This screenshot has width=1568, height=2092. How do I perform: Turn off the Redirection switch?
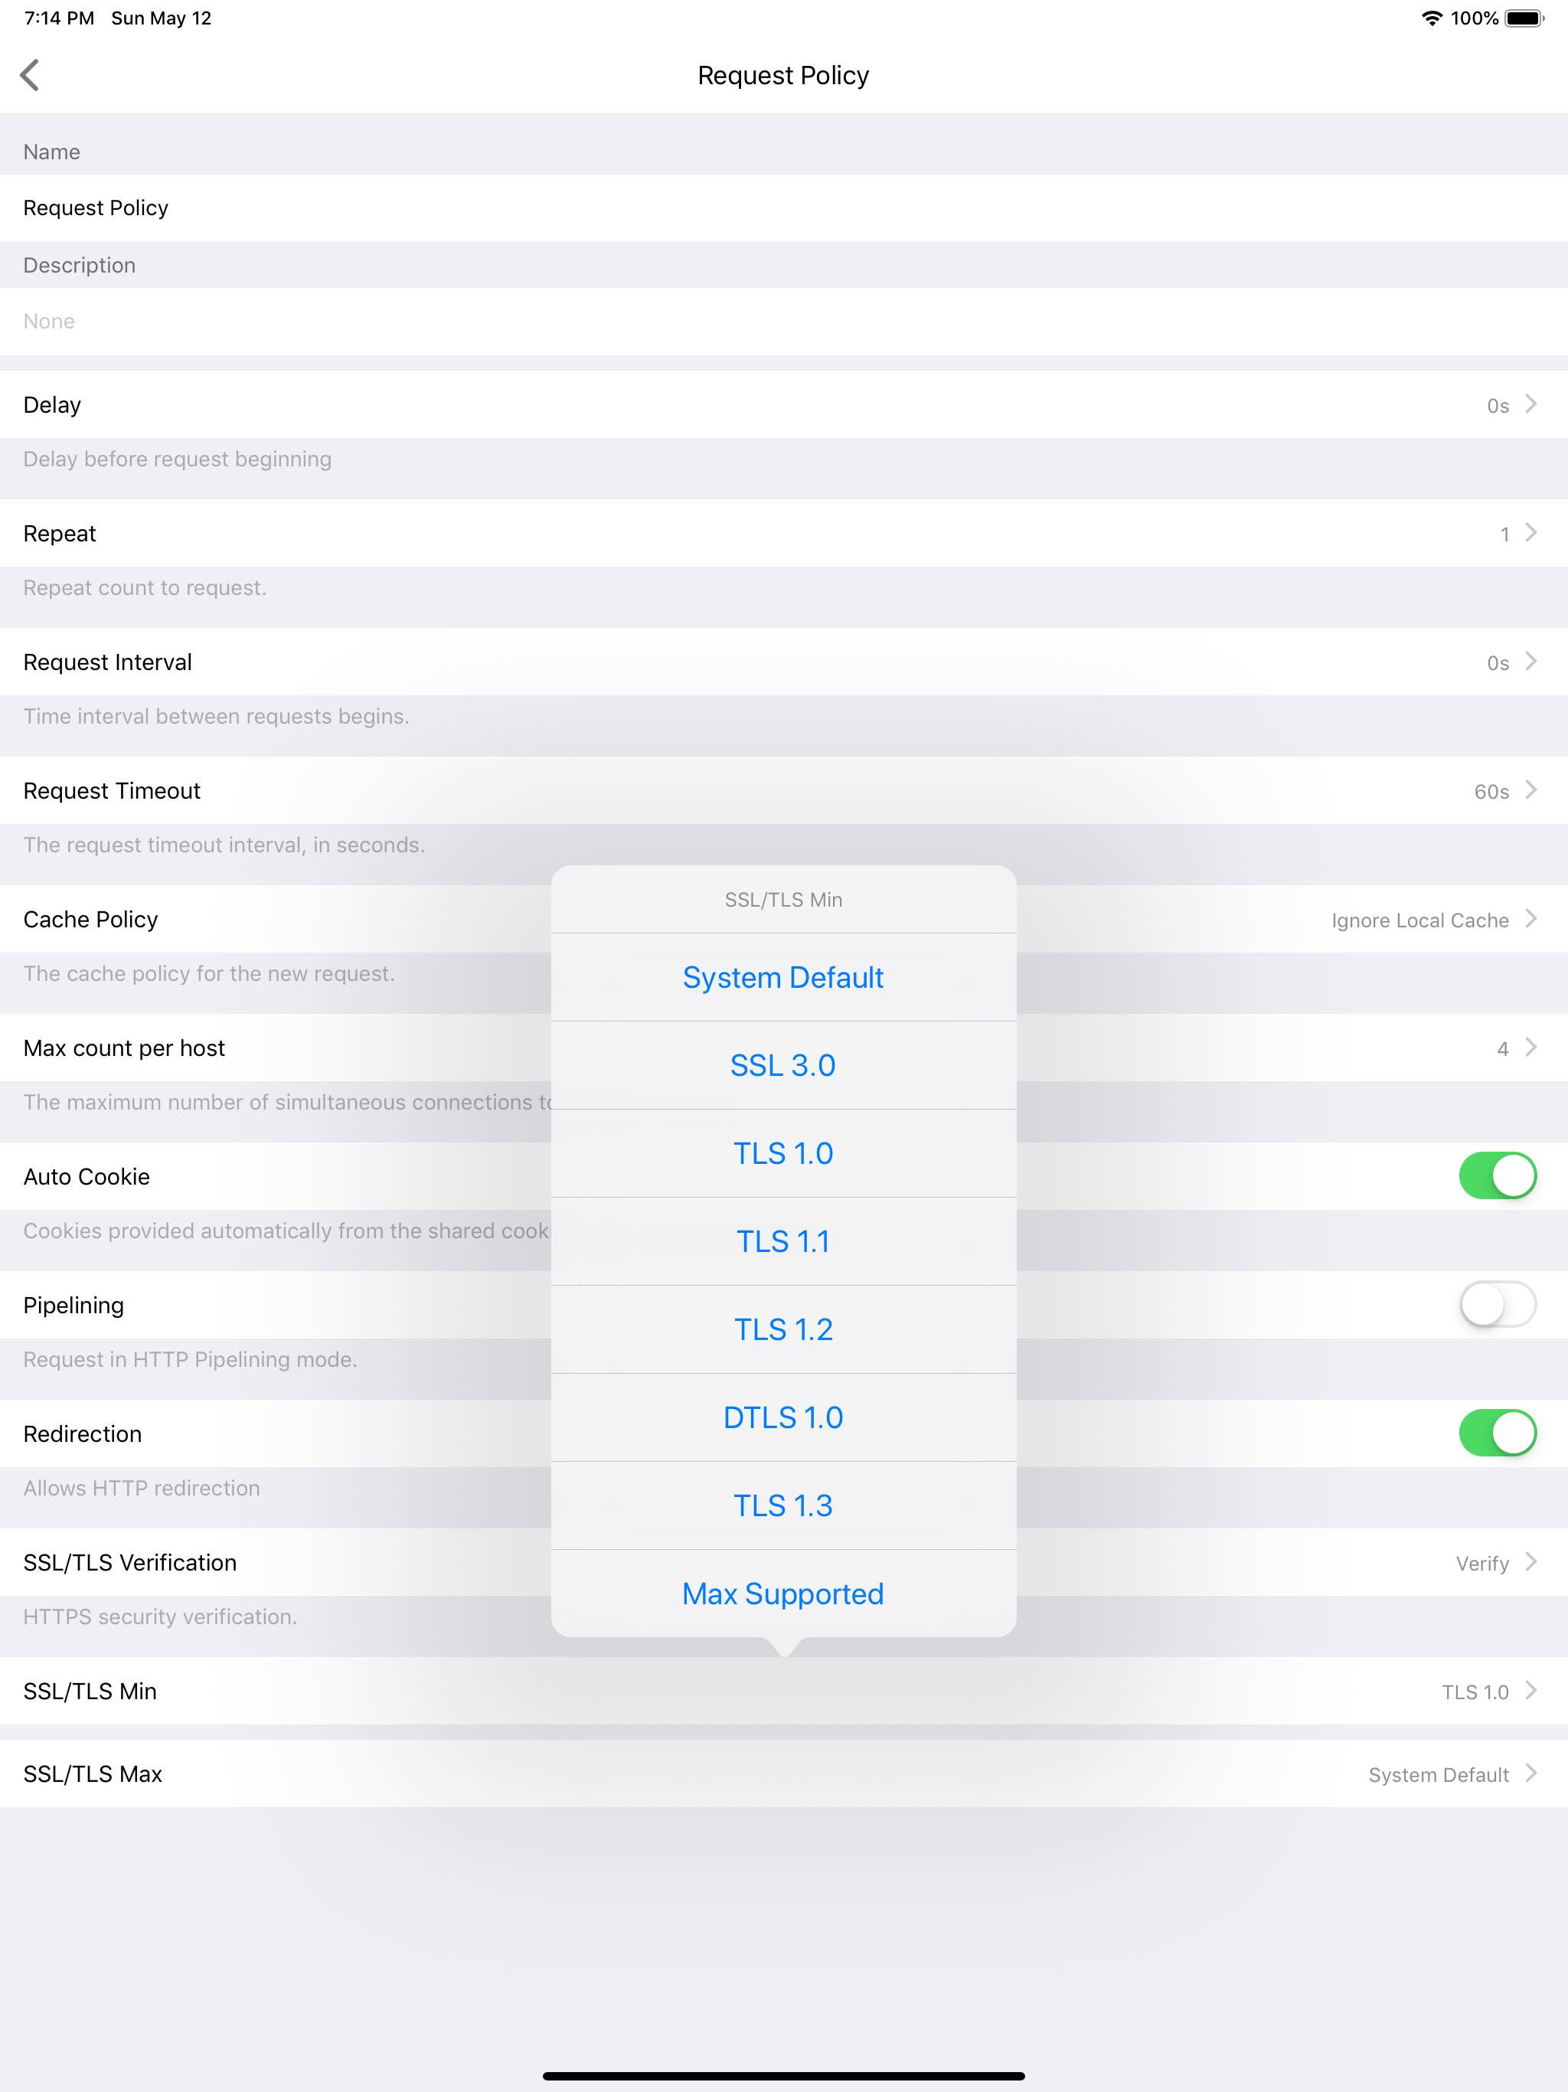[x=1497, y=1433]
